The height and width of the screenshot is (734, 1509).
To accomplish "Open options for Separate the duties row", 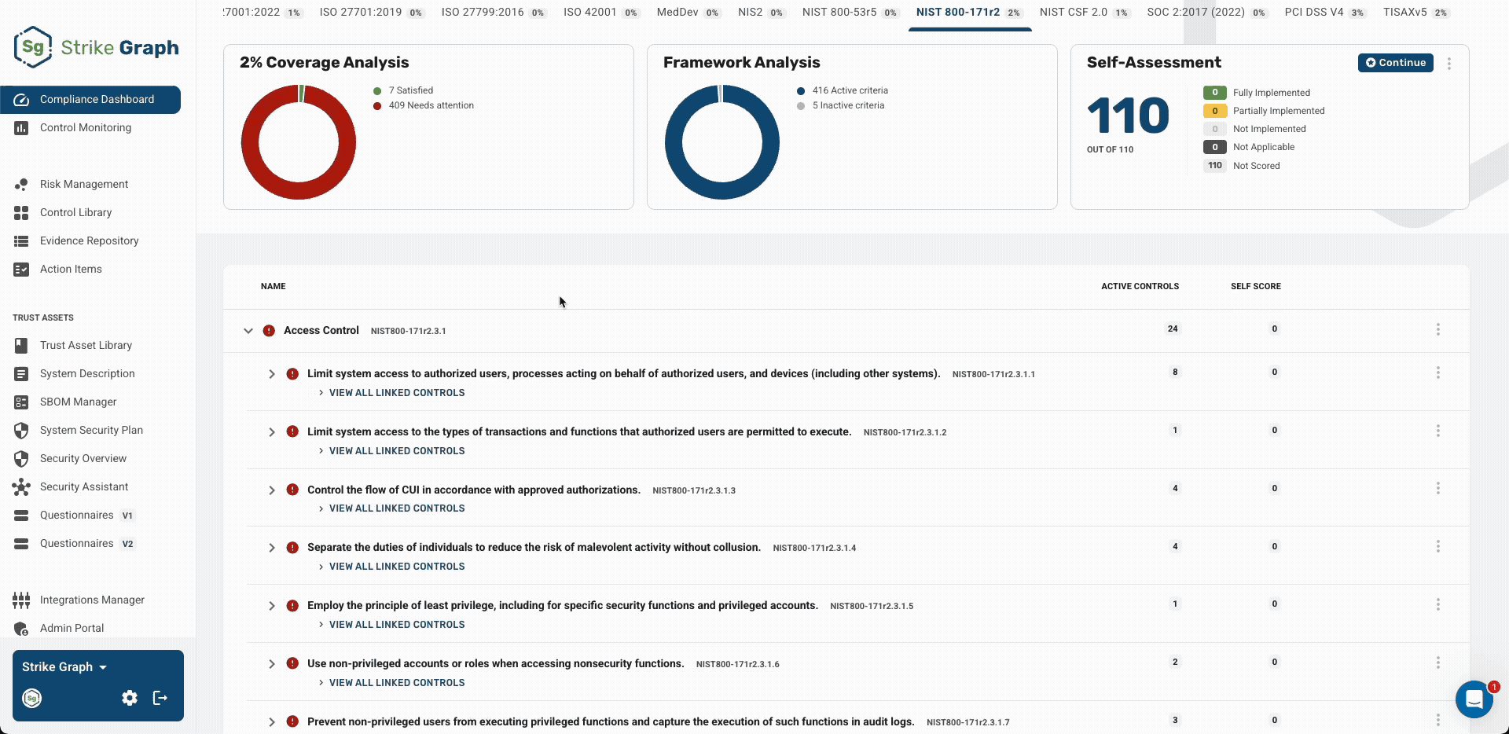I will coord(1438,546).
